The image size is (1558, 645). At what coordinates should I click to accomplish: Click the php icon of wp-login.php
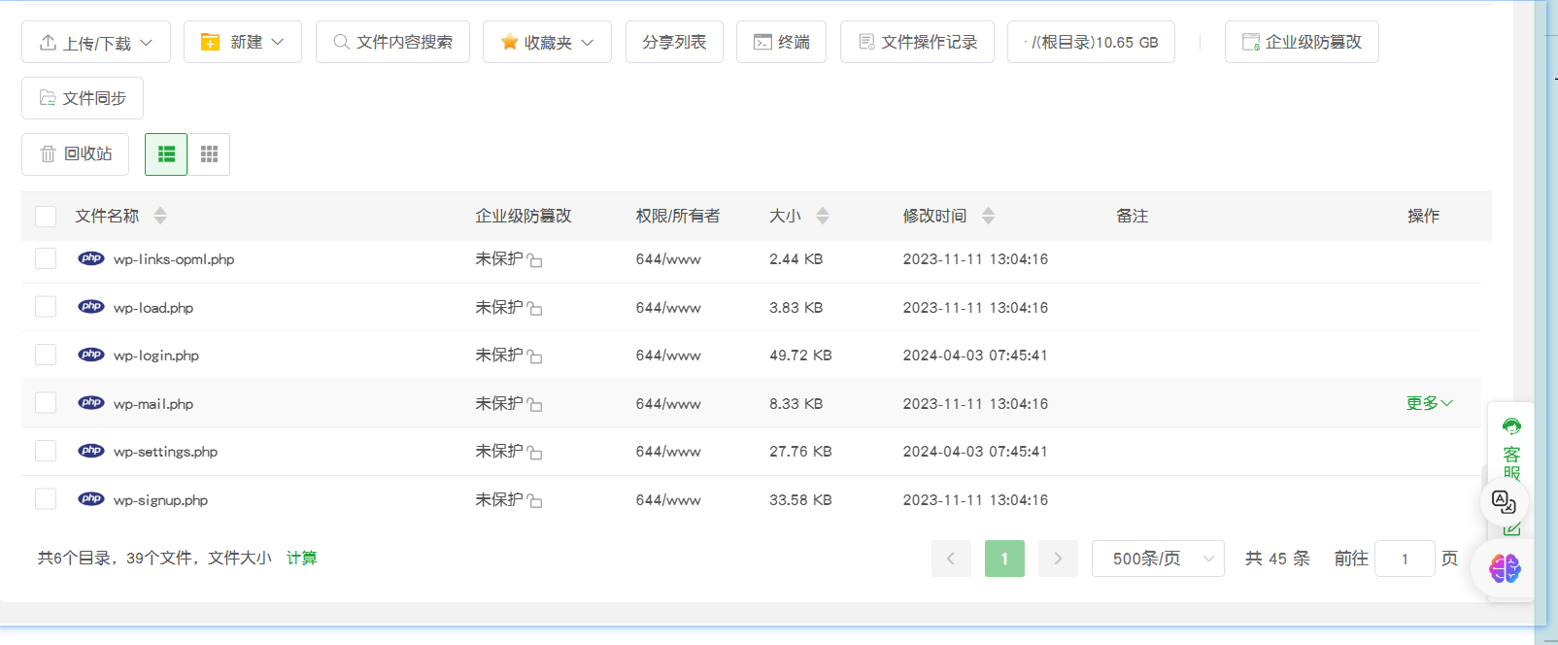(91, 355)
